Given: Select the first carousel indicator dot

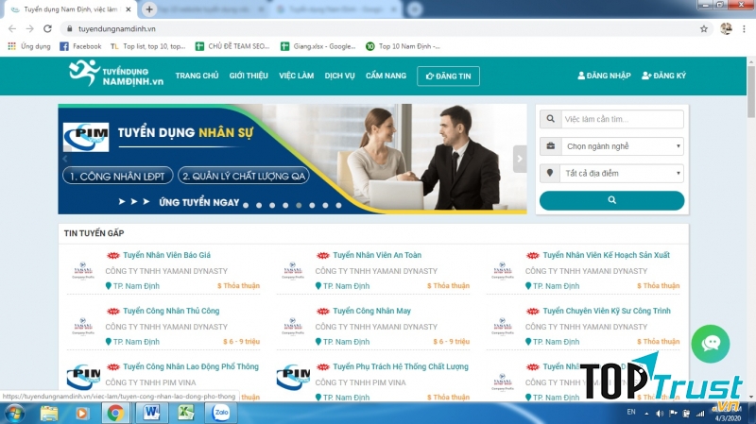Looking at the screenshot, I should click(247, 204).
